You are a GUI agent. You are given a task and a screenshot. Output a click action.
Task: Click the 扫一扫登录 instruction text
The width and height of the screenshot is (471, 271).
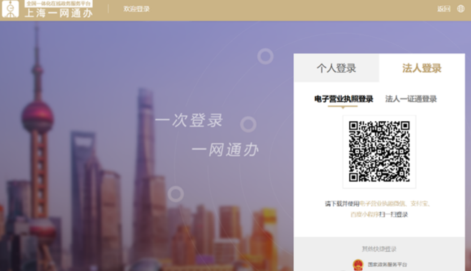(x=393, y=214)
